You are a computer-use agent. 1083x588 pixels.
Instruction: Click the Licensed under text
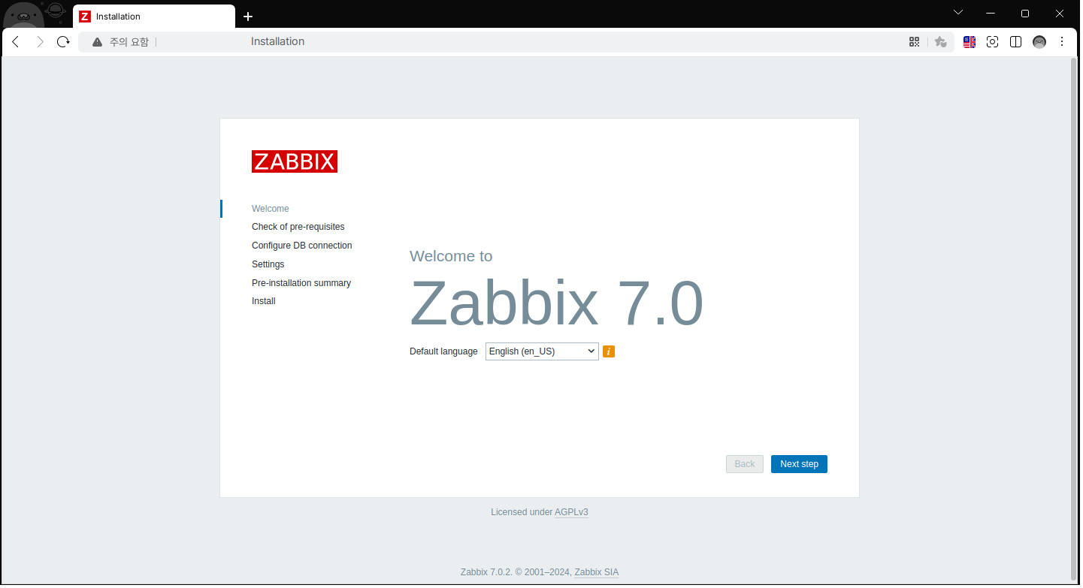pyautogui.click(x=522, y=512)
